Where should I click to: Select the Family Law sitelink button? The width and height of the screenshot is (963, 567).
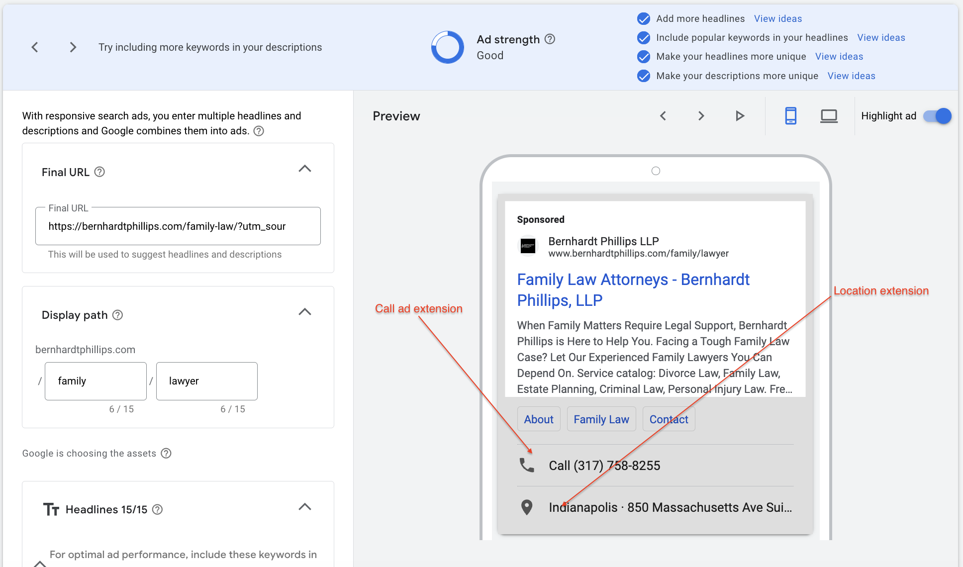pos(601,419)
